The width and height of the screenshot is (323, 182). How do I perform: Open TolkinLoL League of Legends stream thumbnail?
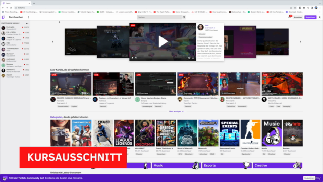pos(113,84)
